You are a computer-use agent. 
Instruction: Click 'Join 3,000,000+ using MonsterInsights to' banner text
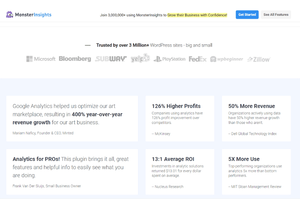point(133,15)
